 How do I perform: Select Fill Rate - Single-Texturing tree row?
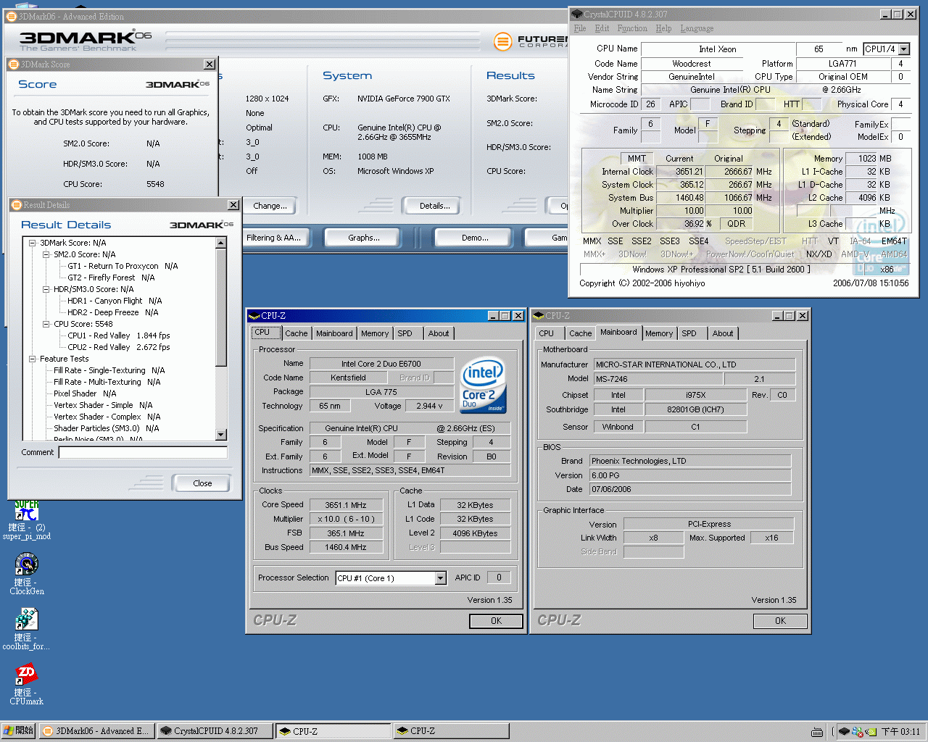(109, 370)
